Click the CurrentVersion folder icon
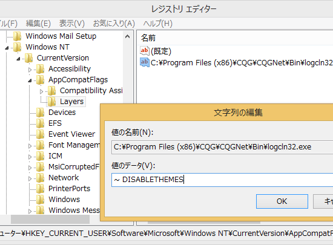 [x=28, y=58]
